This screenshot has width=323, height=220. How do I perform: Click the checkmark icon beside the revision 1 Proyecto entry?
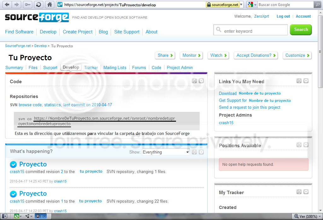coord(13,194)
